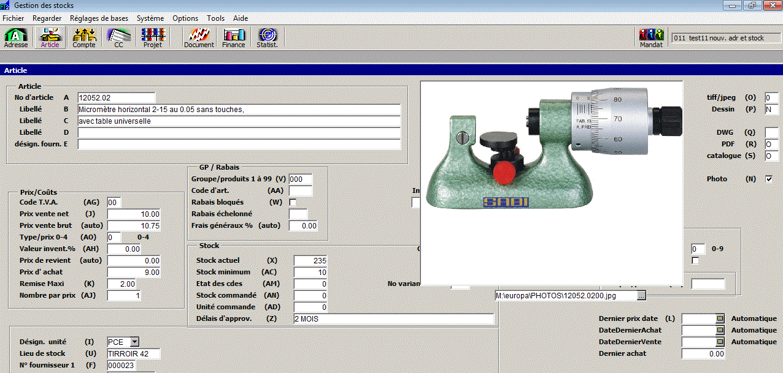Open the Projet module icon
Screen dimensions: 783x373
[x=153, y=38]
